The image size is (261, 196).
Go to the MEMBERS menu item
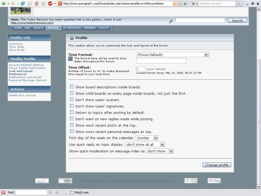(90, 28)
